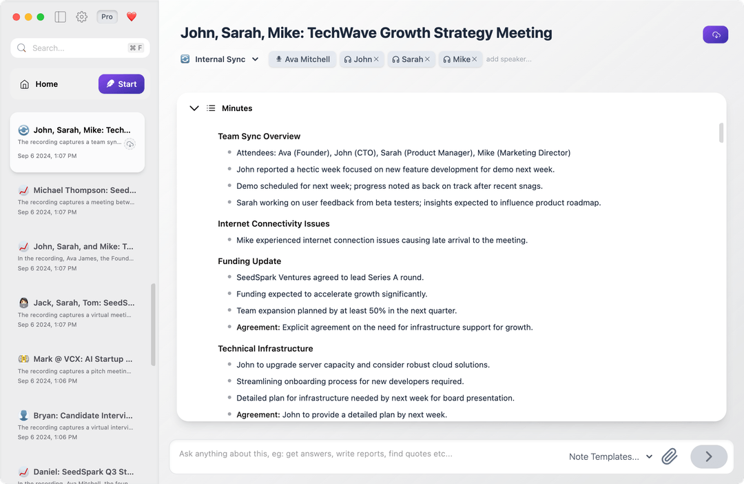This screenshot has width=744, height=484.
Task: Remove speaker John with the X toggle
Action: tap(375, 59)
